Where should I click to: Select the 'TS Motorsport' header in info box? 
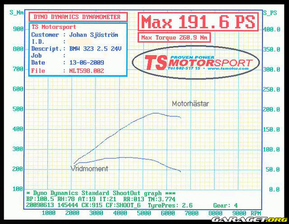(x=54, y=27)
